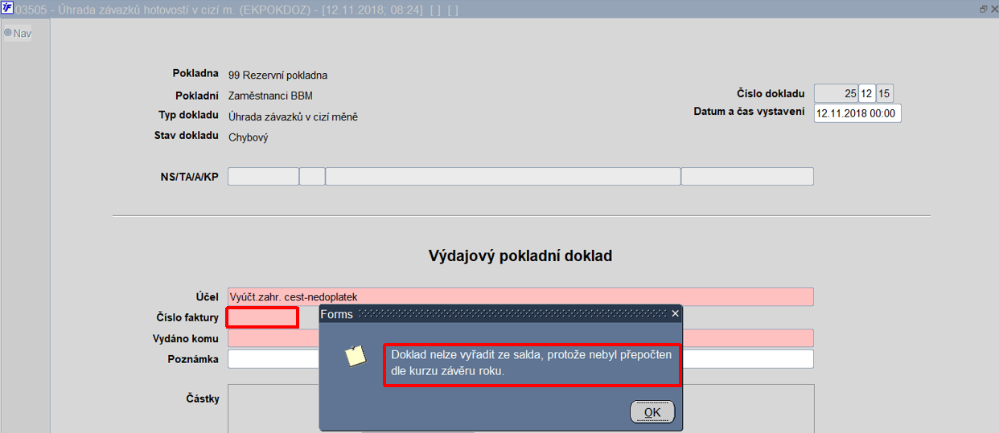Click the 'Pokladna' label
The image size is (999, 433).
pyautogui.click(x=195, y=74)
